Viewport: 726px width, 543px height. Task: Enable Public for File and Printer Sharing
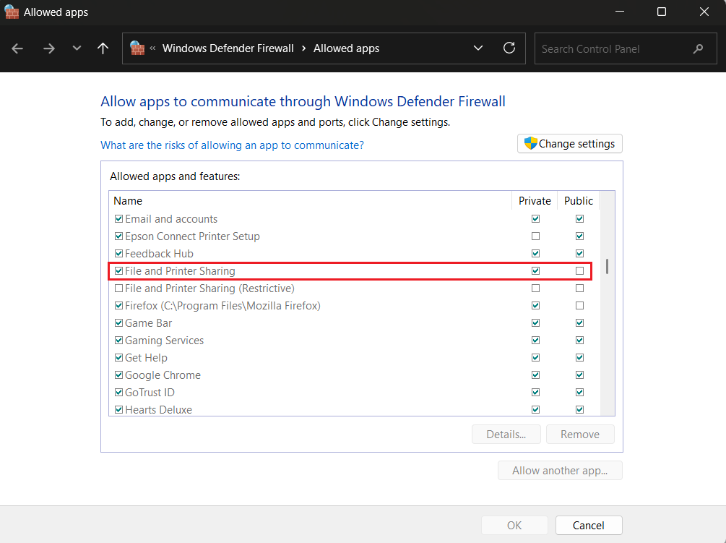(x=579, y=271)
